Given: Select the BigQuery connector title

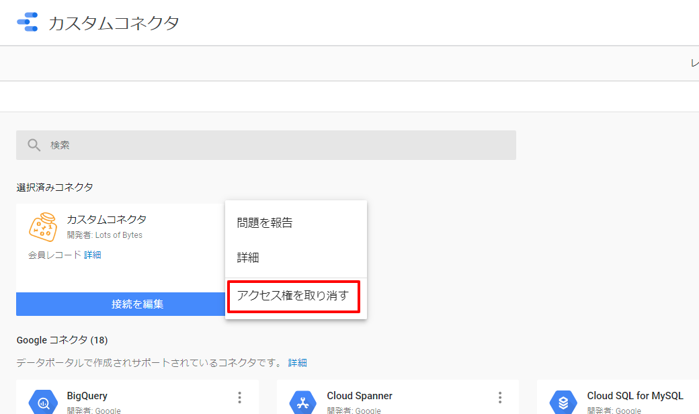Looking at the screenshot, I should (87, 396).
